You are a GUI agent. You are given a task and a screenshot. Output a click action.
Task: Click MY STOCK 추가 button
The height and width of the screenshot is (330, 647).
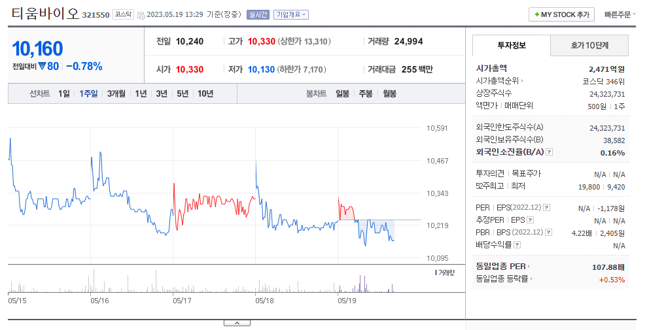561,14
